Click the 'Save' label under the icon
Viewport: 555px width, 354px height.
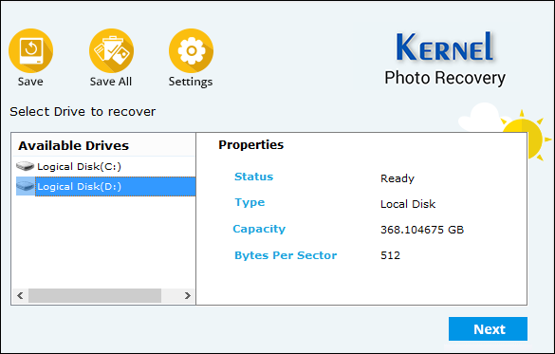click(30, 82)
